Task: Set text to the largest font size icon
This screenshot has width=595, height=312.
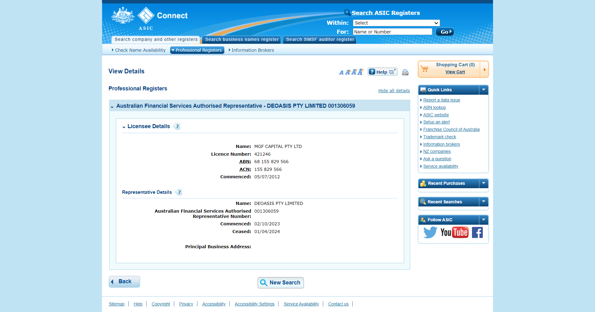Action: pos(360,72)
